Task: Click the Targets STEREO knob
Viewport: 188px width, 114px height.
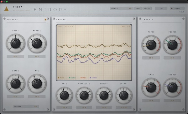Action: pyautogui.click(x=172, y=87)
